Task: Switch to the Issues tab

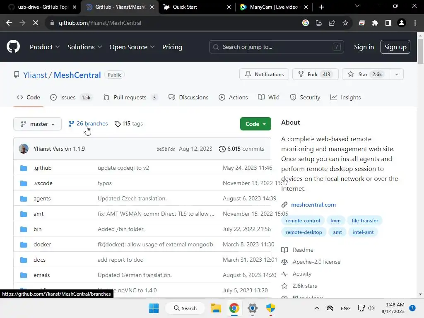Action: coord(71,98)
